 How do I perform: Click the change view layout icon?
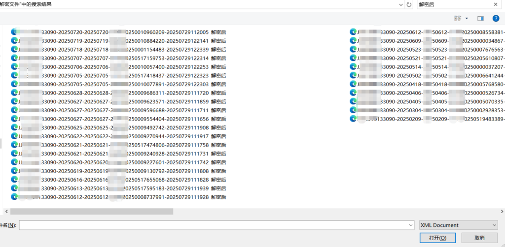tap(458, 18)
